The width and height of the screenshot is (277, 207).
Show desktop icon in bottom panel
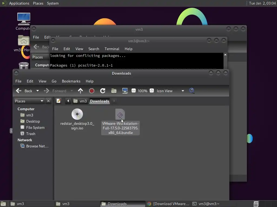point(3,204)
